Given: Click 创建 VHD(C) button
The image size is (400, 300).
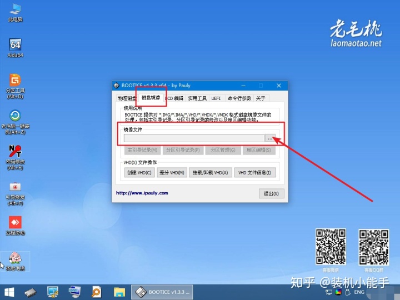Looking at the screenshot, I should tap(139, 172).
